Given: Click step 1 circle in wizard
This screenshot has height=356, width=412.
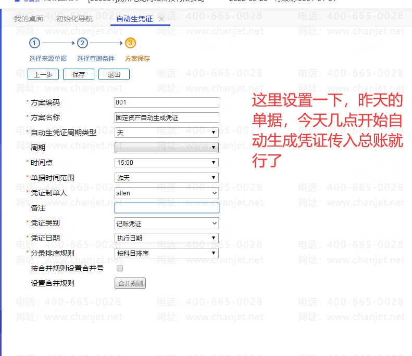Looking at the screenshot, I should click(34, 43).
